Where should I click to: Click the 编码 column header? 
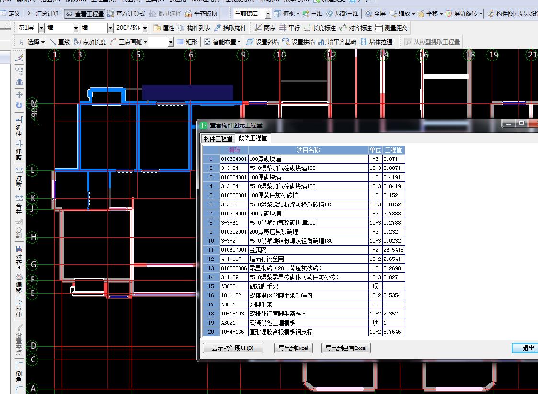click(x=234, y=150)
